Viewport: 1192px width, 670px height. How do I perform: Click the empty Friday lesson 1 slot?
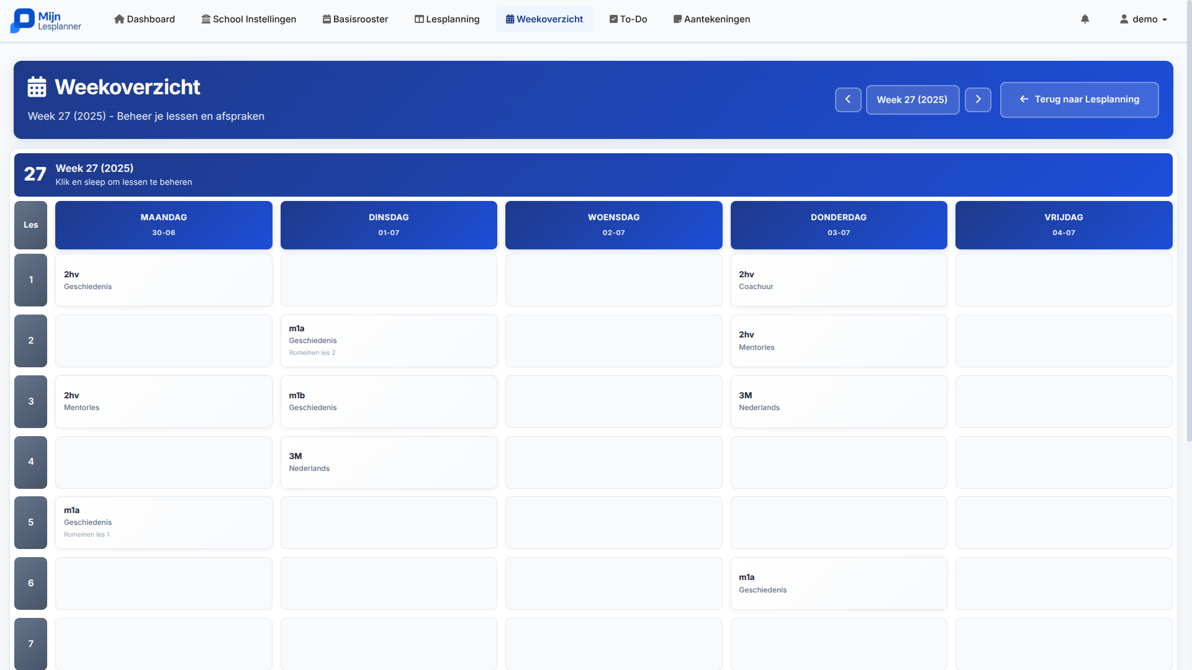(1063, 280)
